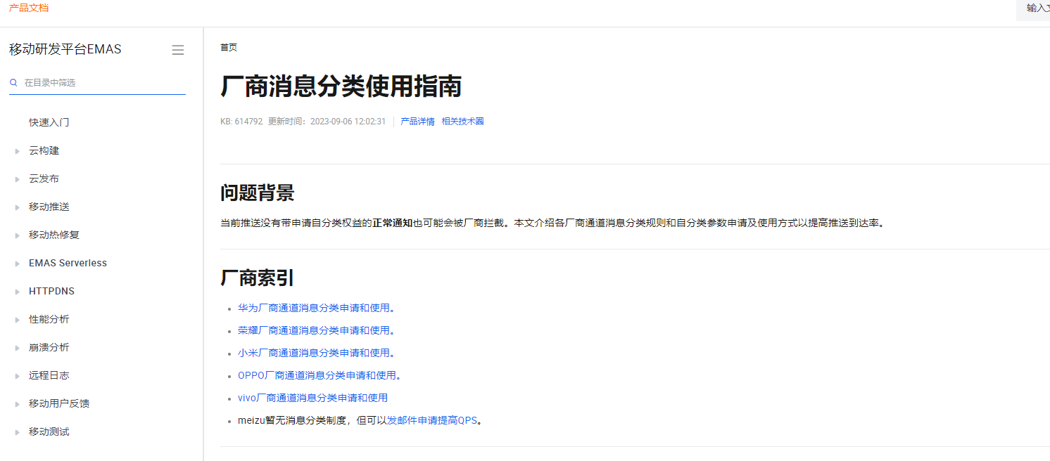Click the 问题背景 heading
Image resolution: width=1050 pixels, height=461 pixels.
pyautogui.click(x=257, y=193)
